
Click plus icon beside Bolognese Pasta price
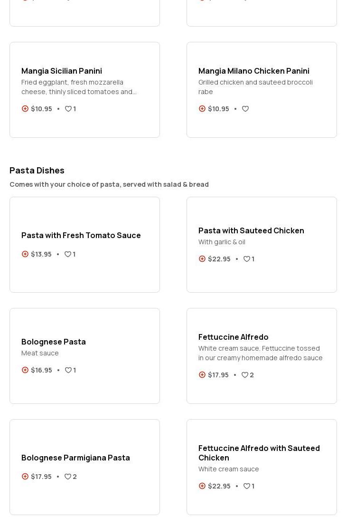(x=25, y=370)
